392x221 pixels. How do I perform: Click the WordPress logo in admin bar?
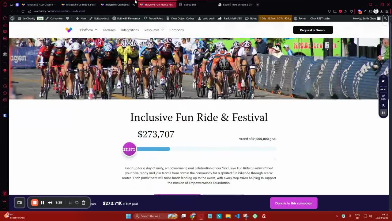click(12, 18)
